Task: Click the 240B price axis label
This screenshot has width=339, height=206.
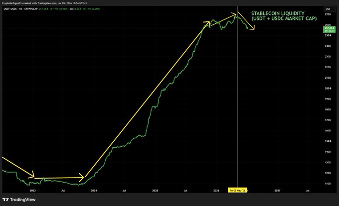Action: pos(328,46)
